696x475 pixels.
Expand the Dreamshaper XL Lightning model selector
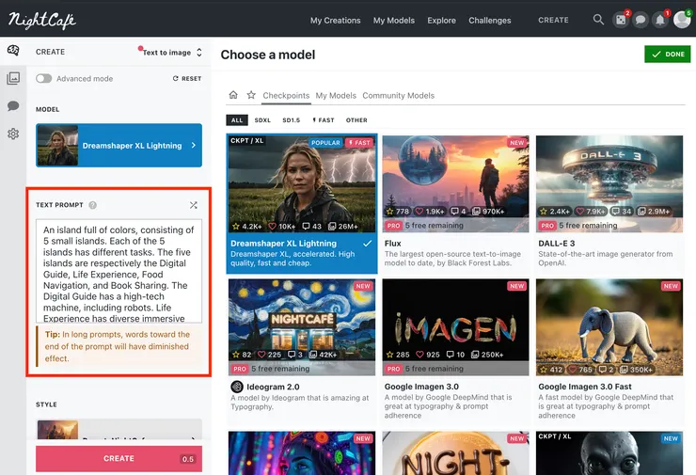(x=119, y=145)
